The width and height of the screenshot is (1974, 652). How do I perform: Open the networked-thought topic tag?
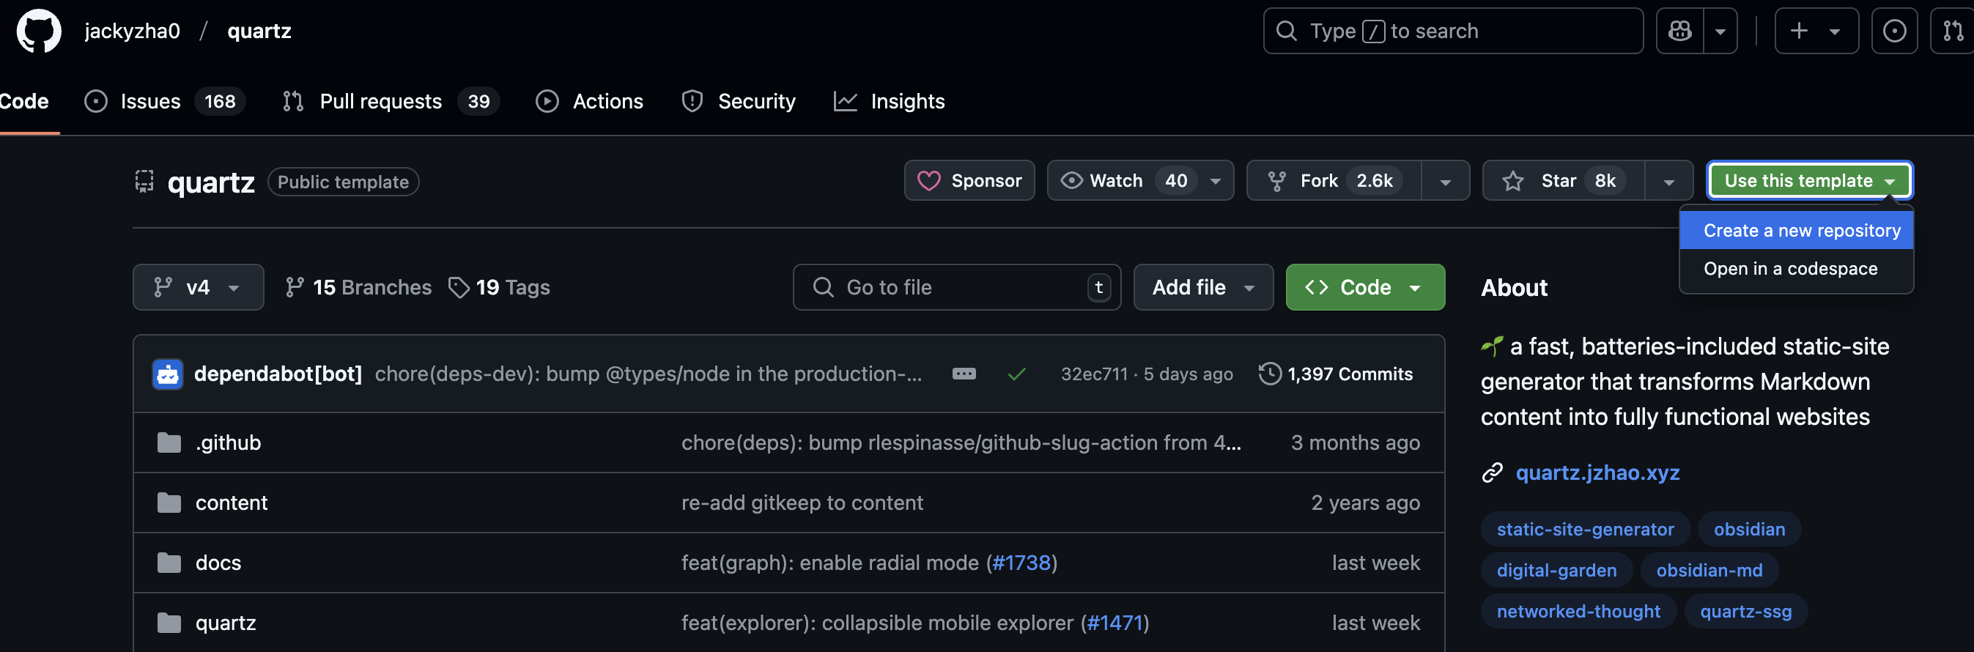point(1578,612)
